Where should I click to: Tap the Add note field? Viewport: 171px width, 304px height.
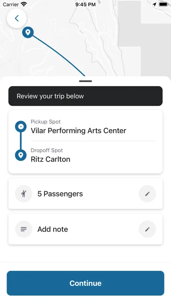click(x=85, y=229)
